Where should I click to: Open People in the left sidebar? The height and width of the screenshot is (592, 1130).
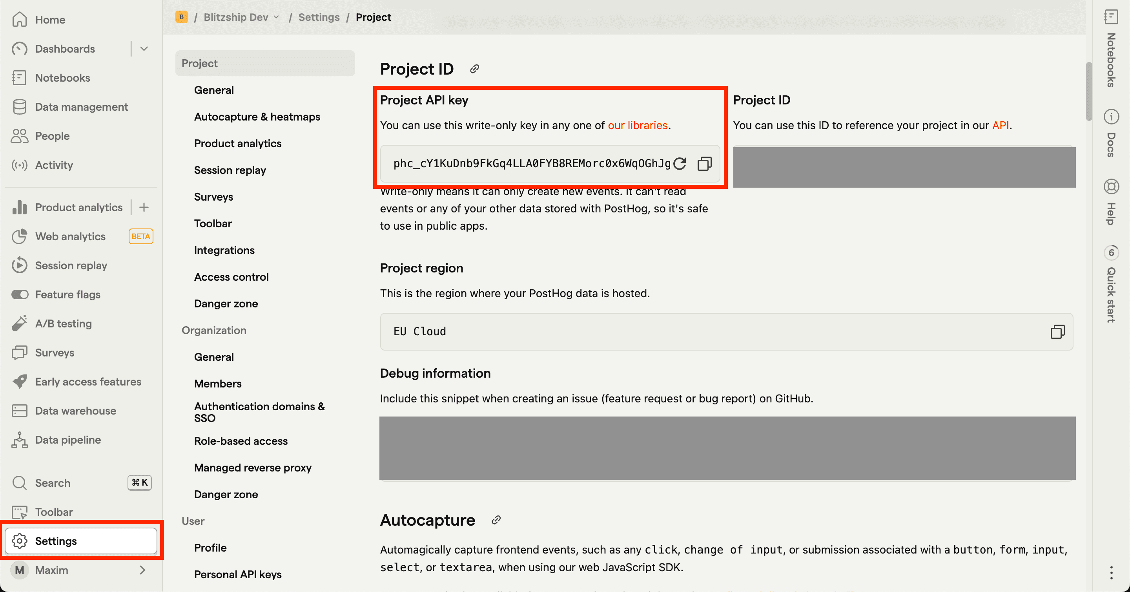[52, 136]
